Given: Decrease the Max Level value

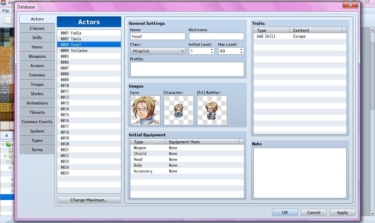Looking at the screenshot, I should point(241,53).
